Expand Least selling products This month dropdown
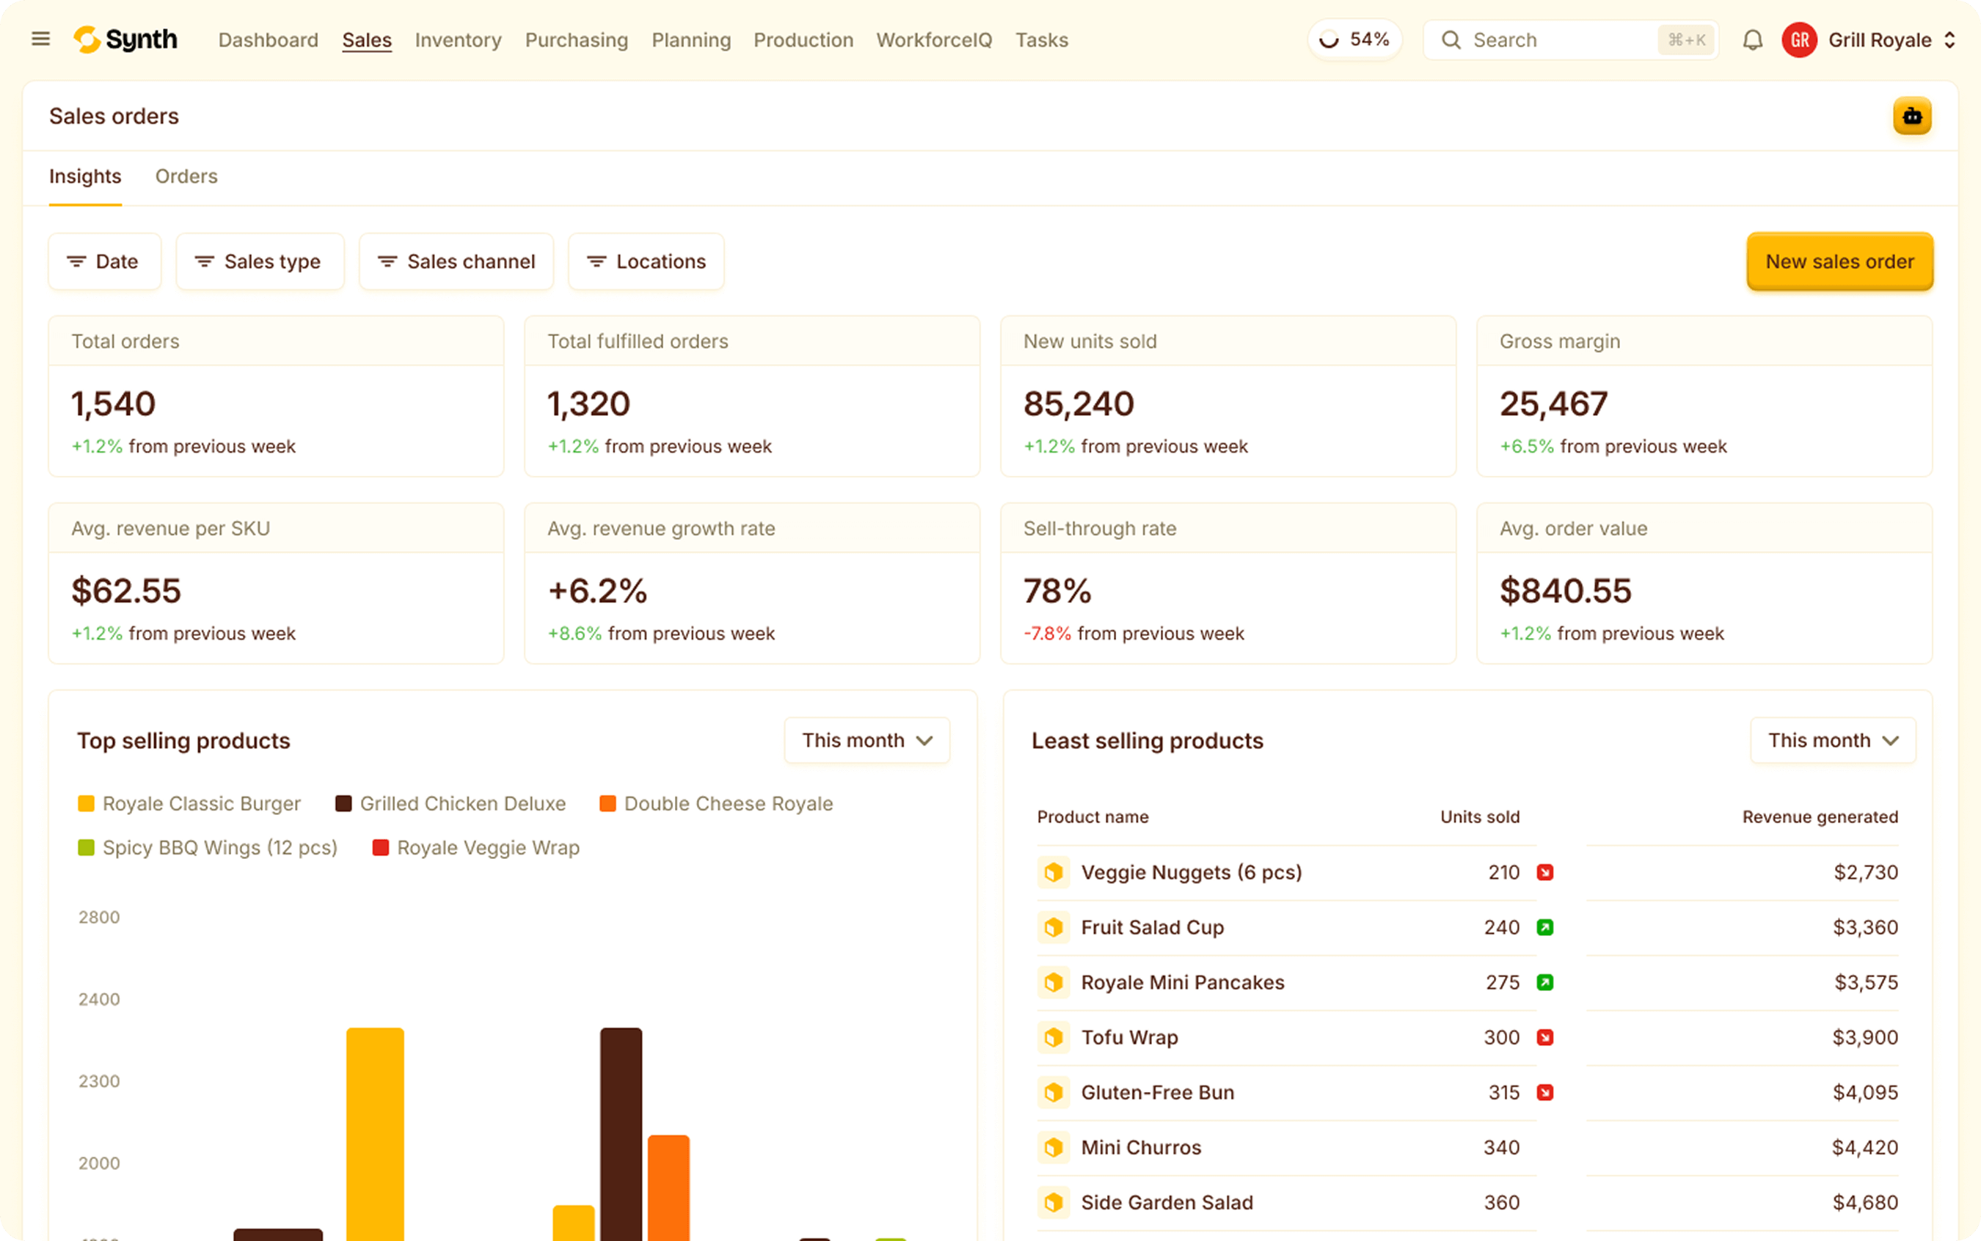1981x1241 pixels. (1832, 740)
